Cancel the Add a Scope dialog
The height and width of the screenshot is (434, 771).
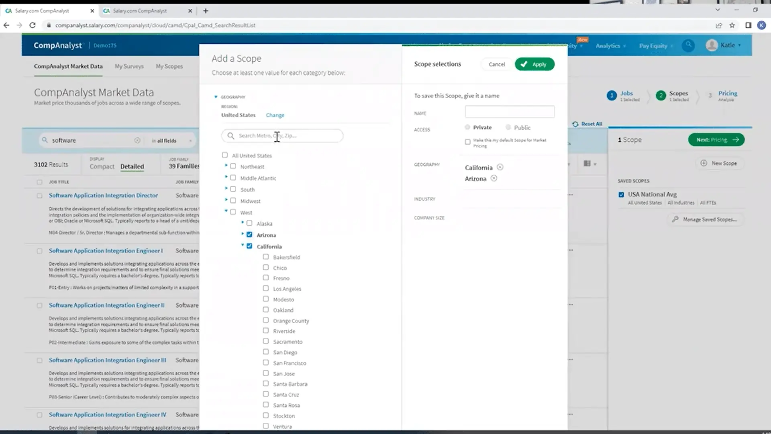[x=497, y=64]
